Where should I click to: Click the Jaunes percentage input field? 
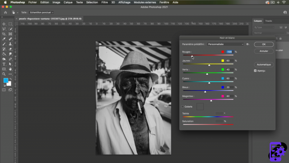tap(230, 61)
